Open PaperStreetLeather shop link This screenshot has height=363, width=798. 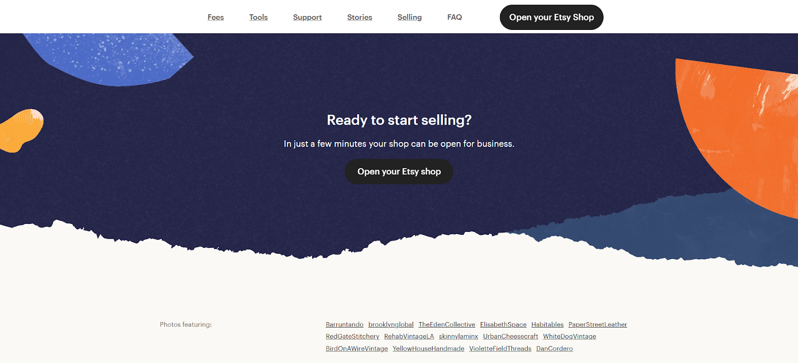[598, 325]
